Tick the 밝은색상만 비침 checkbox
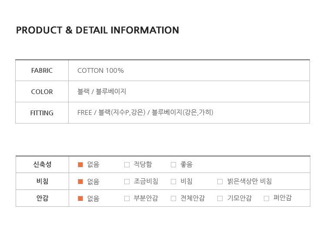Screen dimensions: 326x244 (220, 182)
